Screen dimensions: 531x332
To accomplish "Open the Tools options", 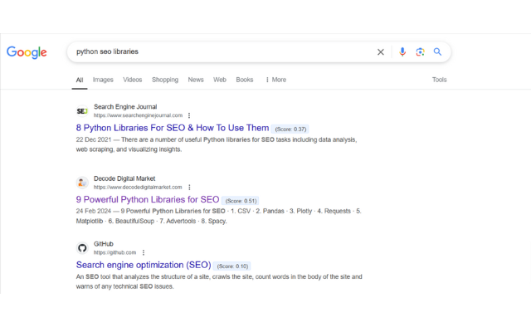I will (x=439, y=80).
